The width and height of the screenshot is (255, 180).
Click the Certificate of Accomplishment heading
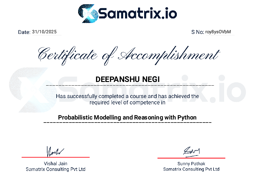pos(128,55)
